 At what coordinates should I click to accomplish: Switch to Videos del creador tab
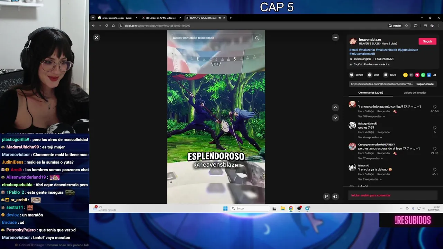click(415, 93)
